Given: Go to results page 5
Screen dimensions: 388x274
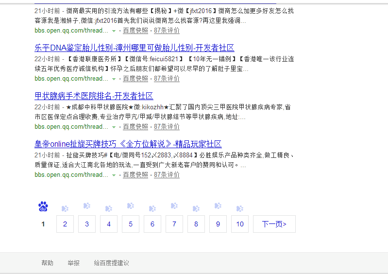Looking at the screenshot, I should pyautogui.click(x=131, y=224).
